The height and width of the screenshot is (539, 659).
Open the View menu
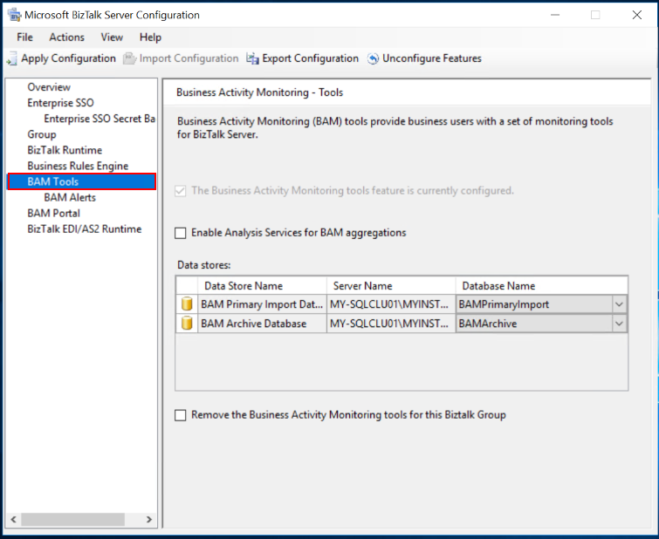coord(112,38)
